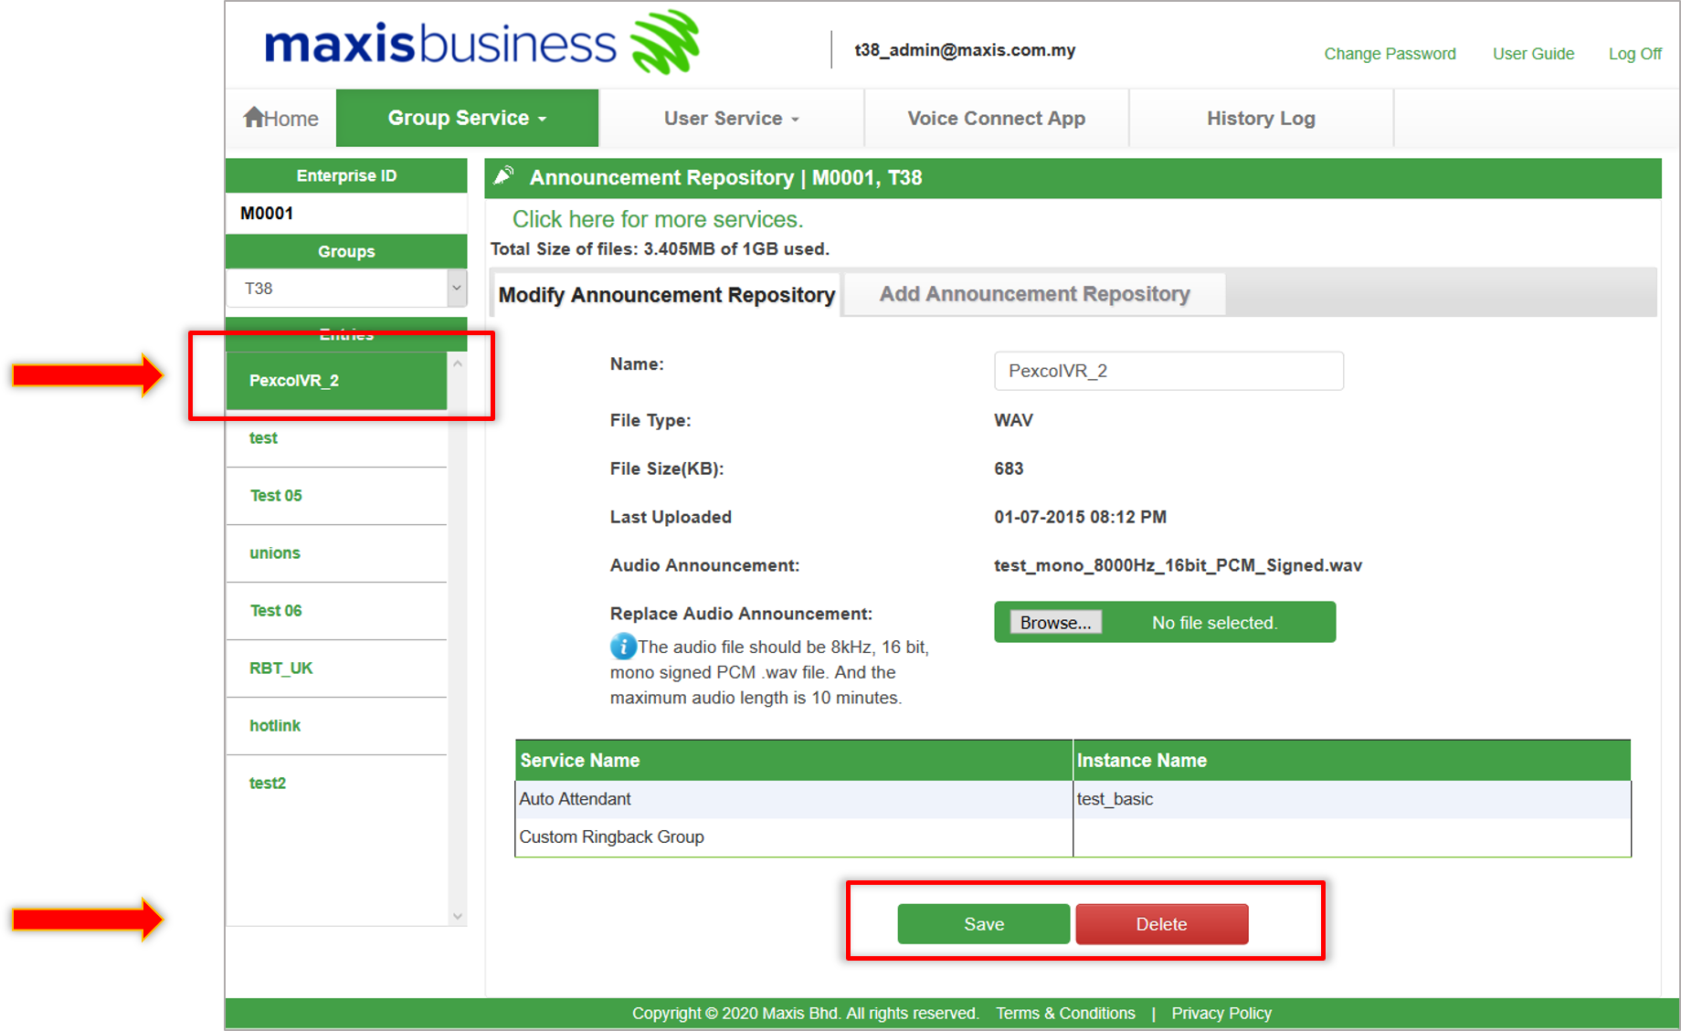Click the Entries list scrollbar

tap(457, 639)
